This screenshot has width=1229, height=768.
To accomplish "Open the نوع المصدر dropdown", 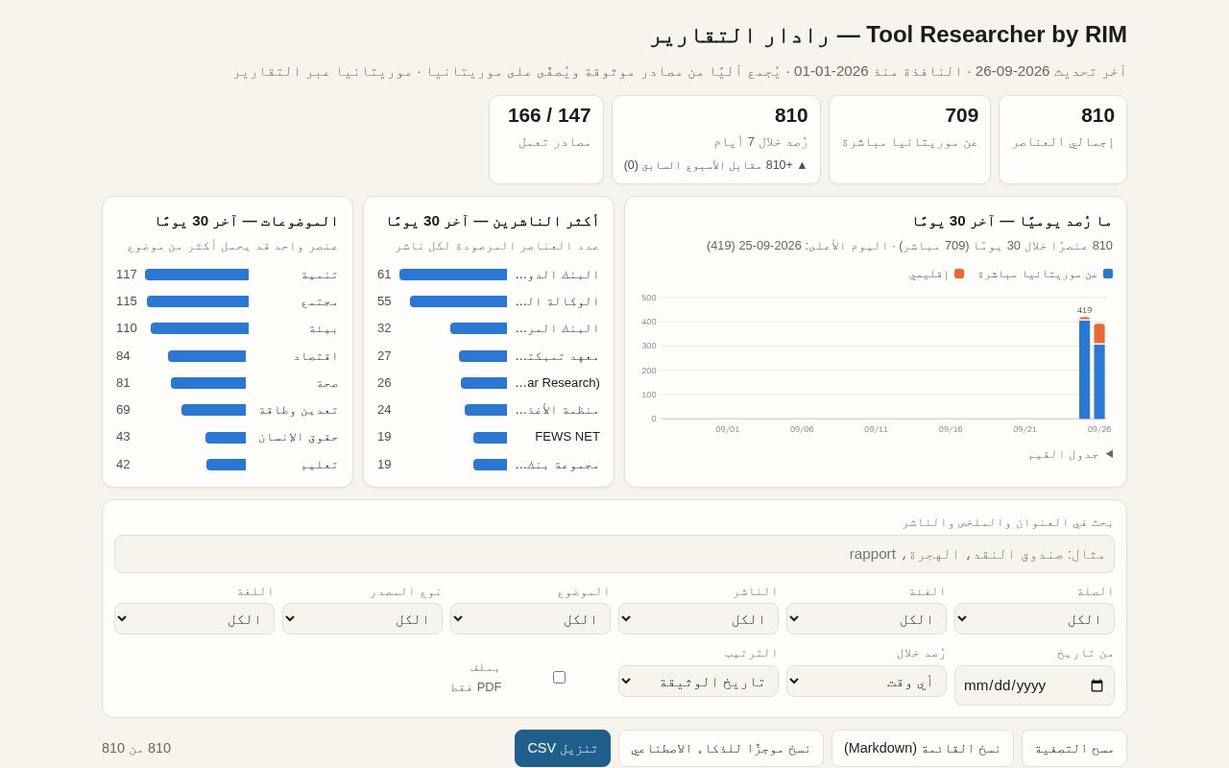I will pos(362,619).
